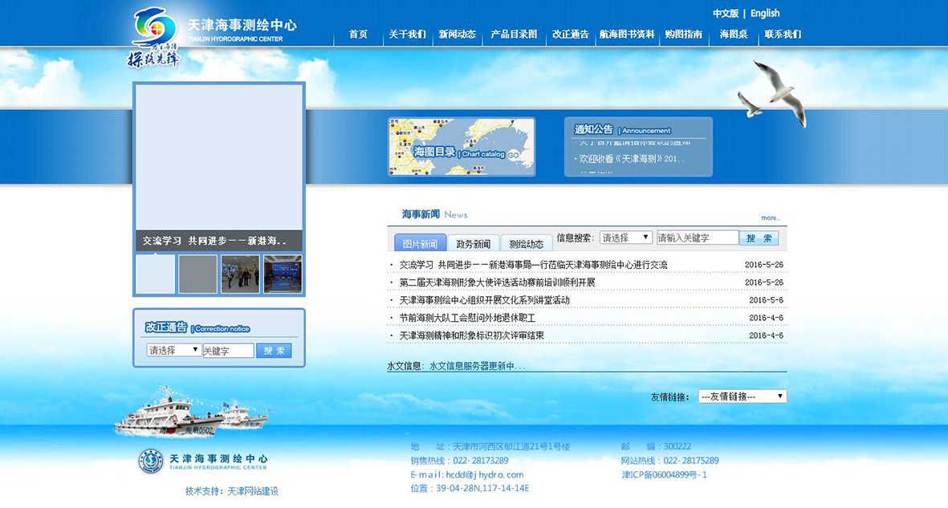Open 联系我们 contact page
This screenshot has width=948, height=508.
(783, 35)
